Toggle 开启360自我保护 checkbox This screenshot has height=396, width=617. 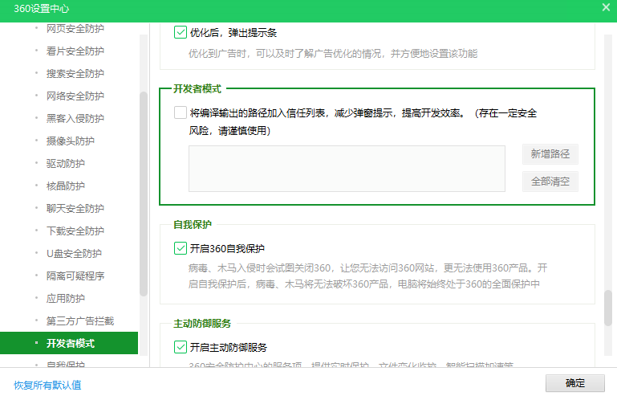181,248
